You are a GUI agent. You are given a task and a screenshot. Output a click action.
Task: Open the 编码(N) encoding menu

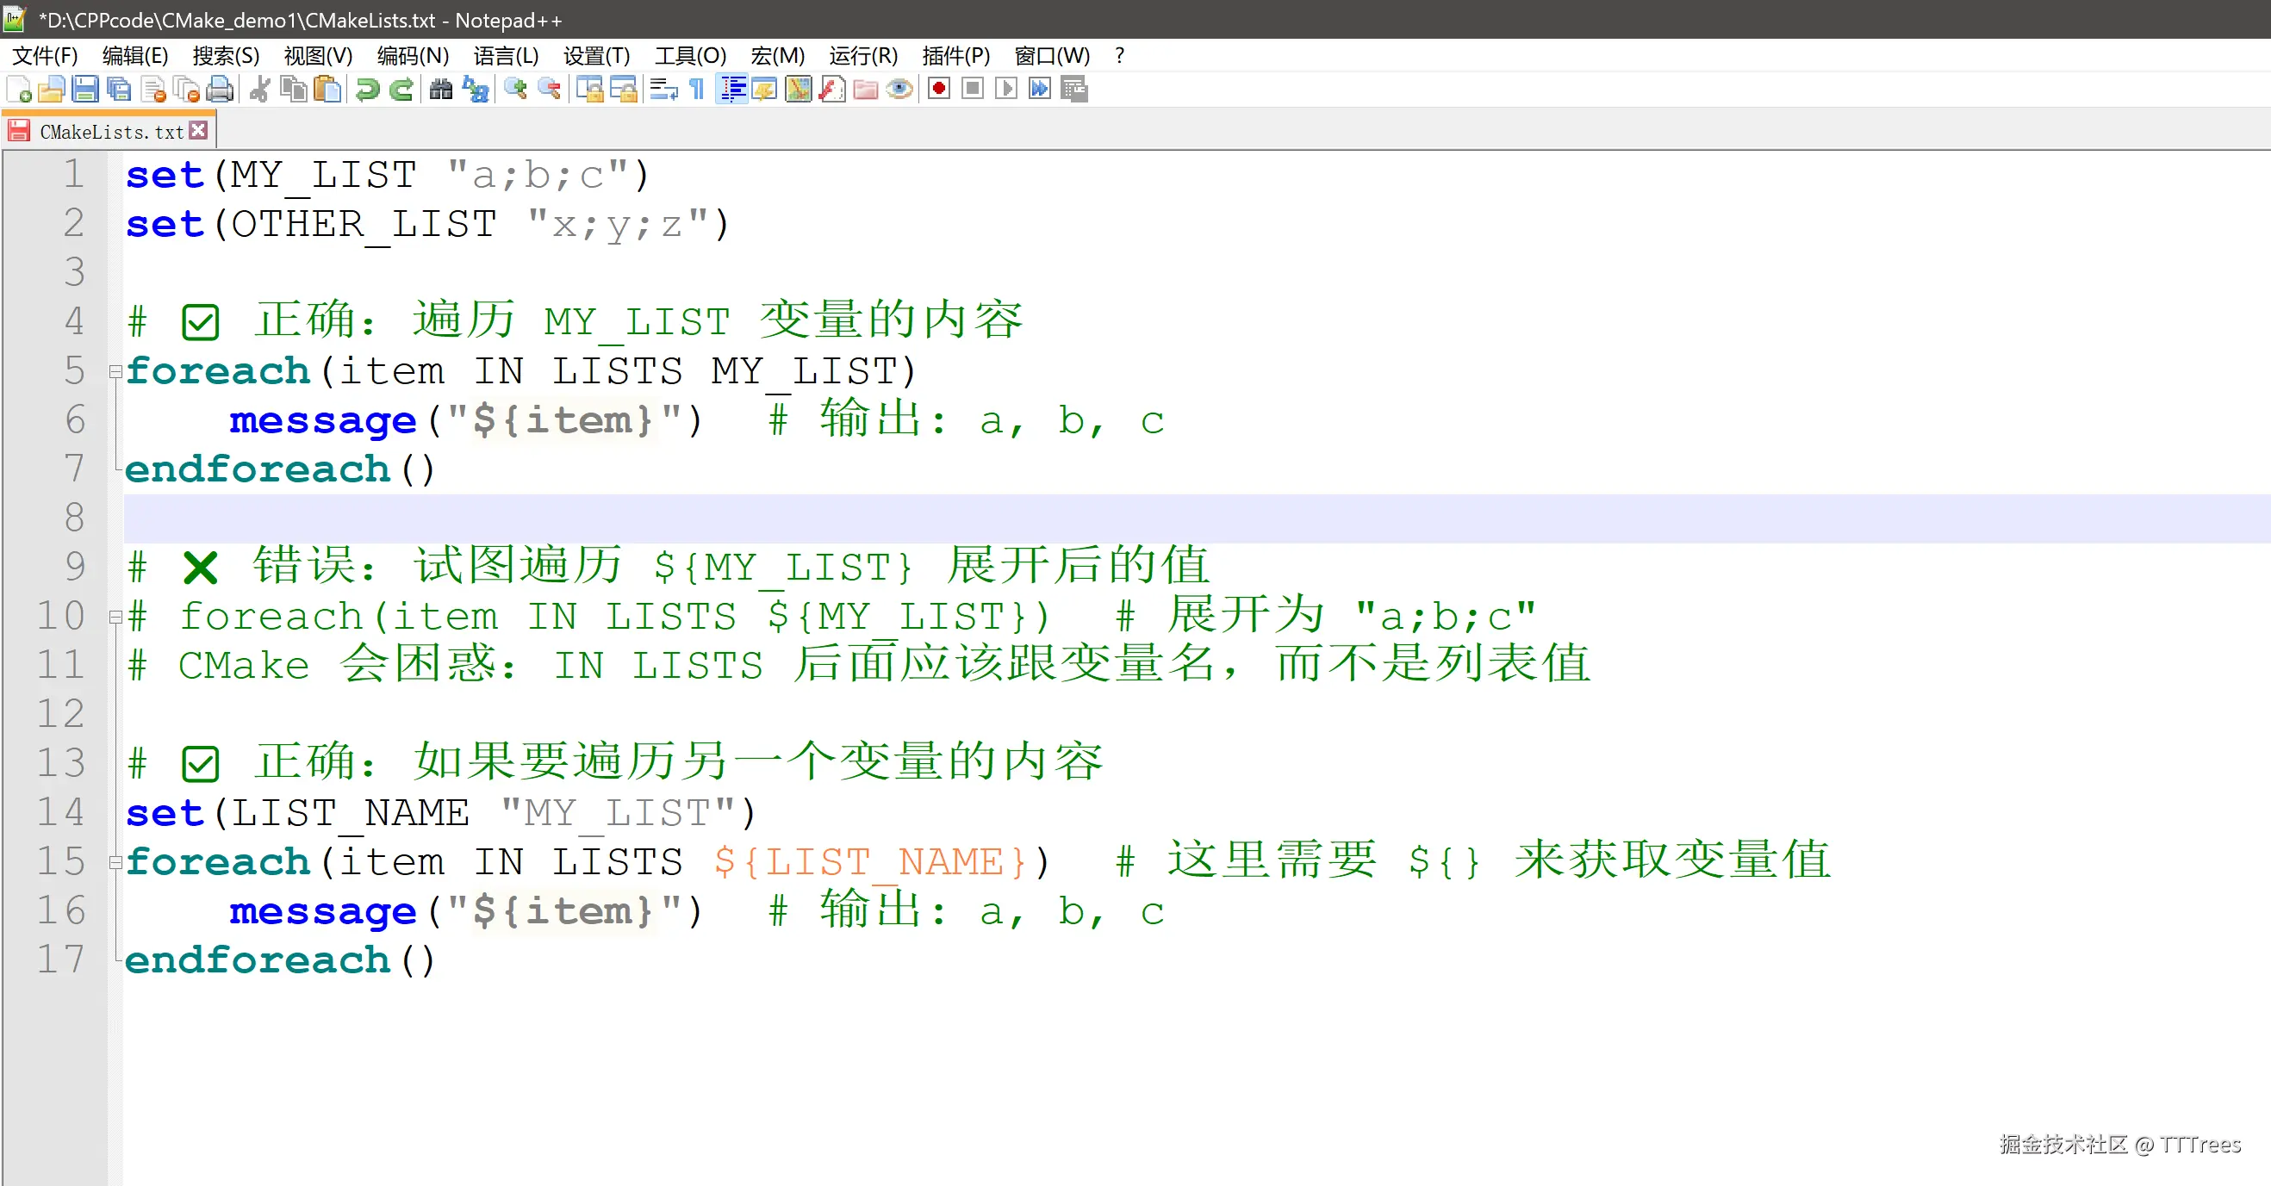[412, 55]
